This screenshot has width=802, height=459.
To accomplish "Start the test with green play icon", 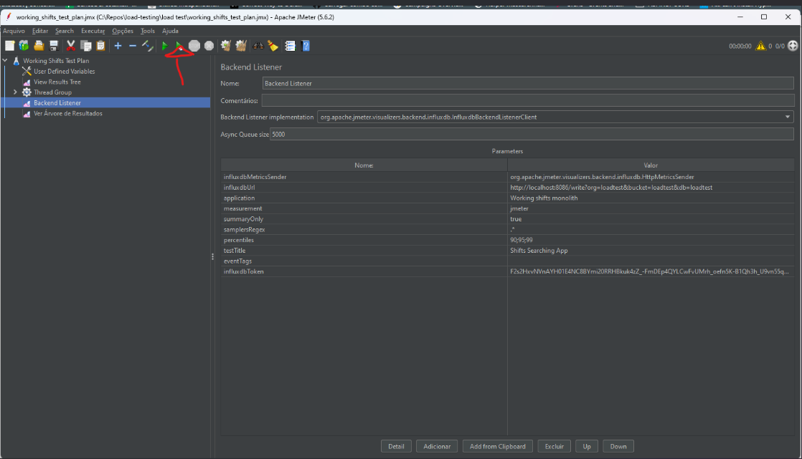I will tap(165, 46).
